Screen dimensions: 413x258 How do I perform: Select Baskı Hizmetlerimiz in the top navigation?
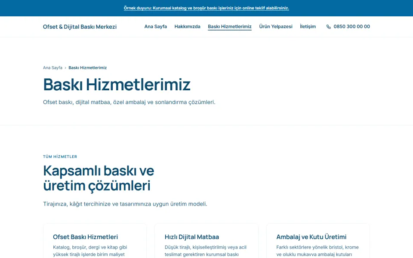click(x=230, y=27)
